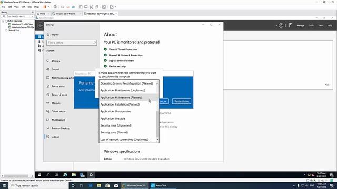Open File Explorer in guest taskbar
337x189 pixels.
74,175
